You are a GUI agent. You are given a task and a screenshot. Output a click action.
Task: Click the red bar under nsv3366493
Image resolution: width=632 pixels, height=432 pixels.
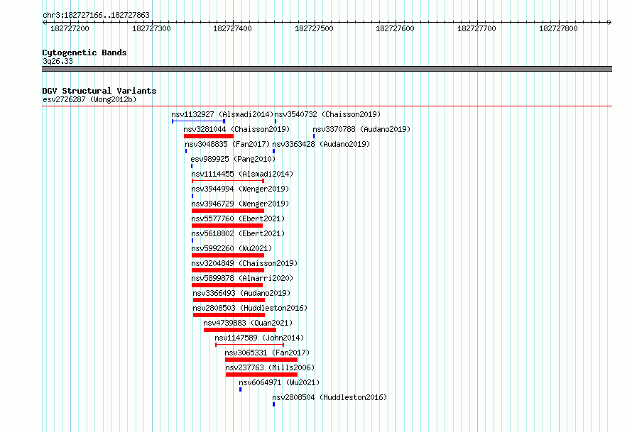[229, 300]
